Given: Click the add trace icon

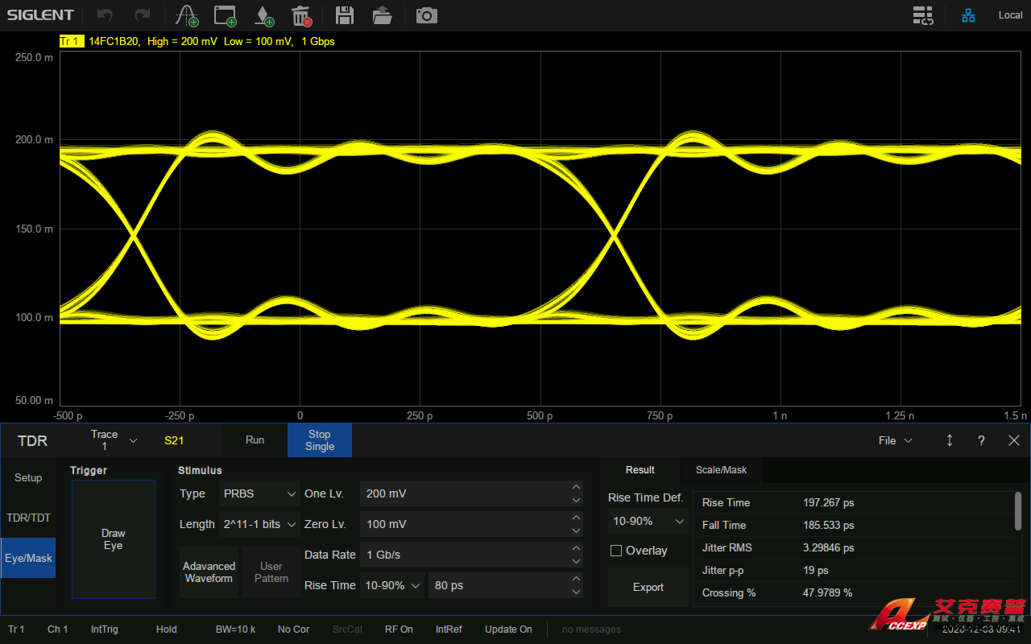Looking at the screenshot, I should click(x=187, y=15).
